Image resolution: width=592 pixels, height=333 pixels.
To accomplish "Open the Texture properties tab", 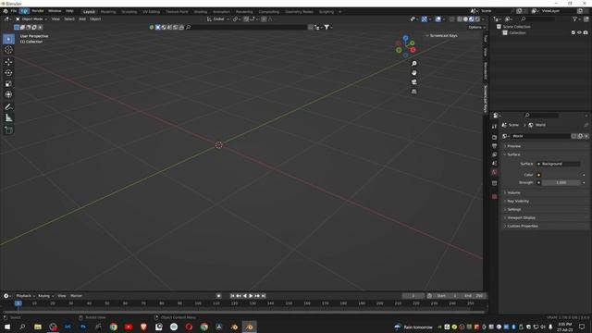I will pyautogui.click(x=494, y=196).
